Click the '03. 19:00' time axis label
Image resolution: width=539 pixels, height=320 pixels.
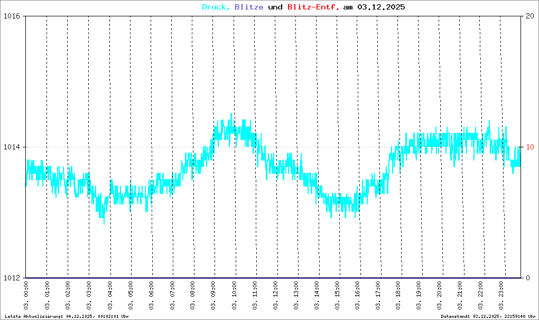click(419, 296)
